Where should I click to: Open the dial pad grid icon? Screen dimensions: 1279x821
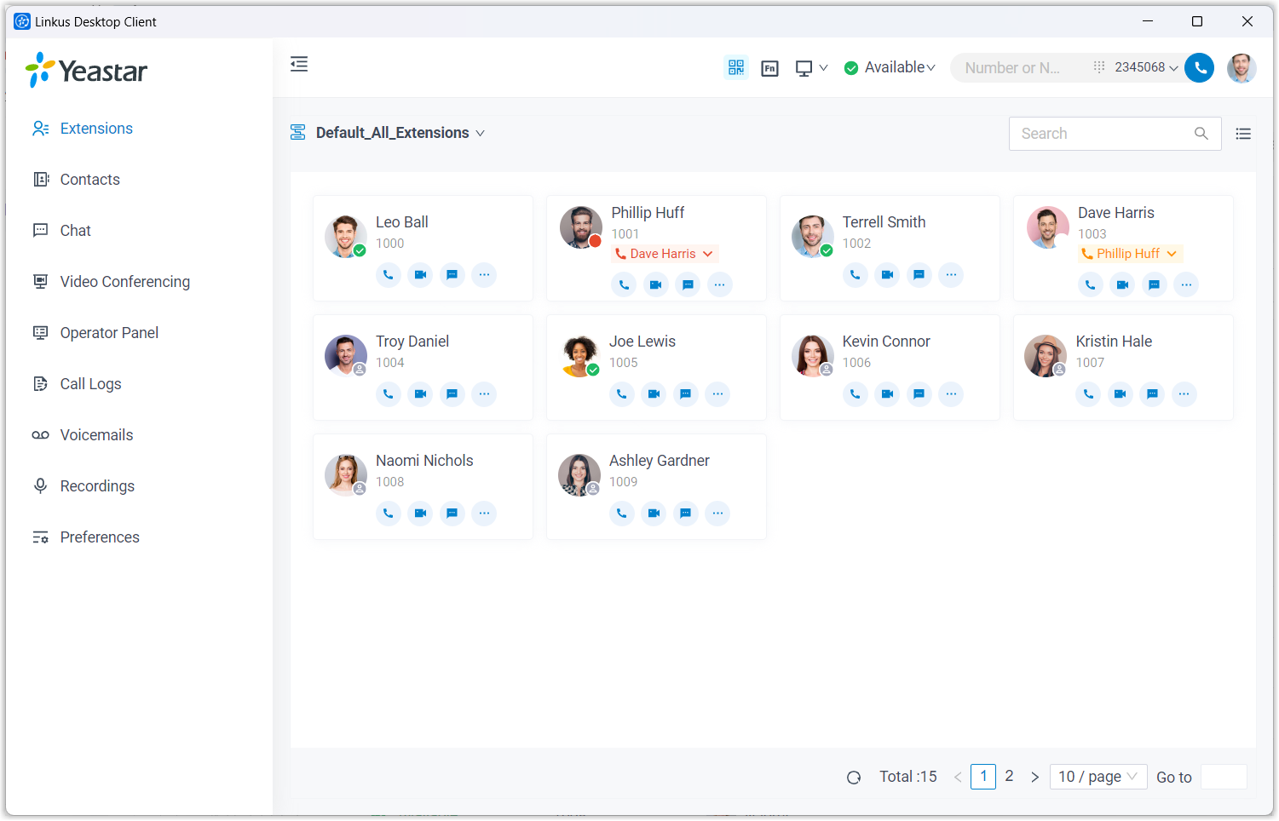click(x=1099, y=66)
